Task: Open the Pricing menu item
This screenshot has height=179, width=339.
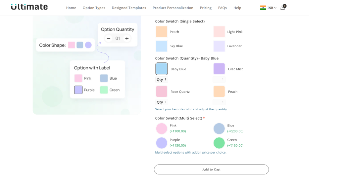Action: tap(206, 8)
